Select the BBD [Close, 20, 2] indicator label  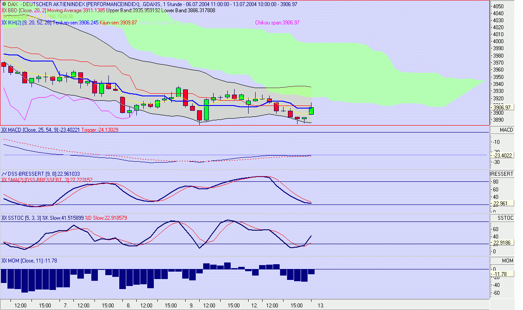[27, 10]
